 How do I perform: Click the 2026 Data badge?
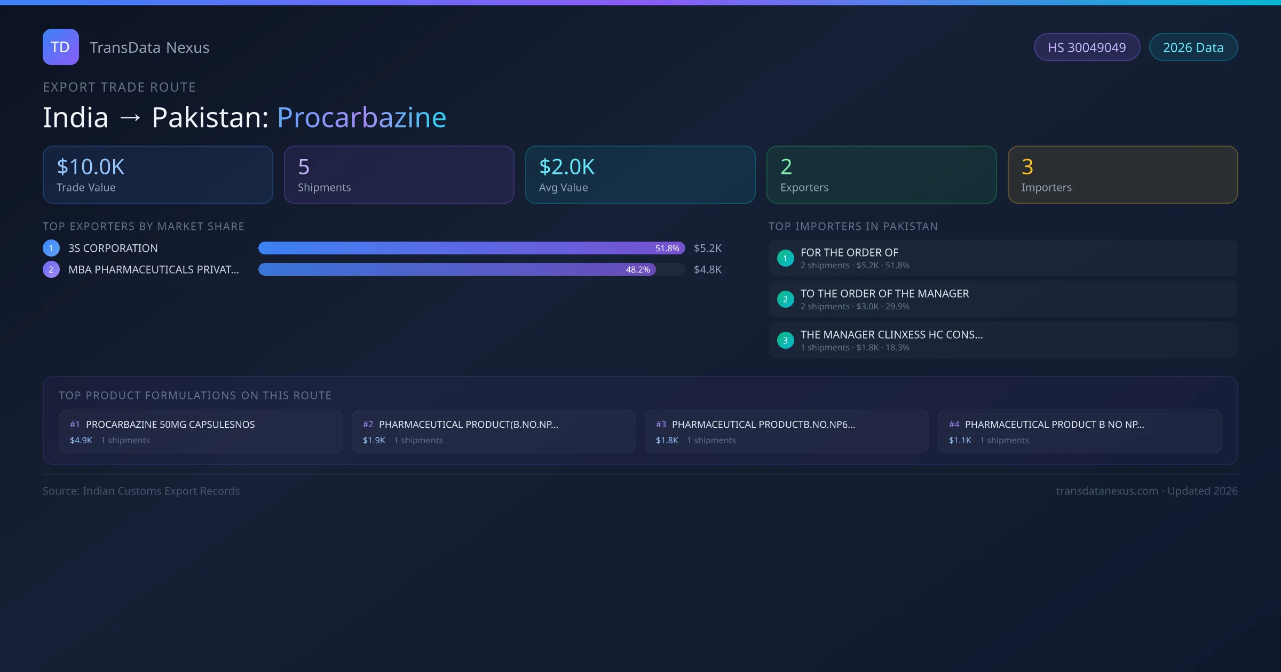coord(1193,47)
